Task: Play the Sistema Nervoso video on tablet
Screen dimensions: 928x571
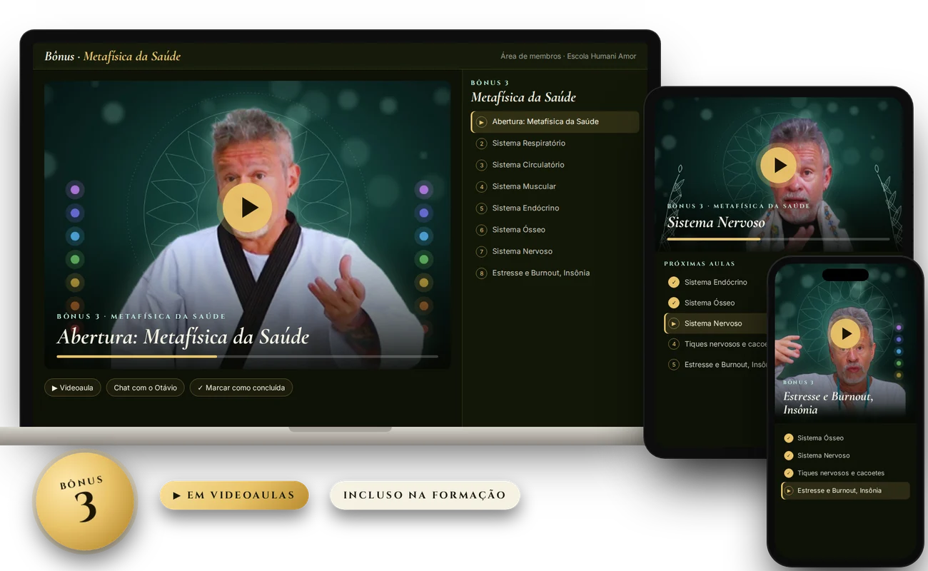Action: tap(778, 165)
